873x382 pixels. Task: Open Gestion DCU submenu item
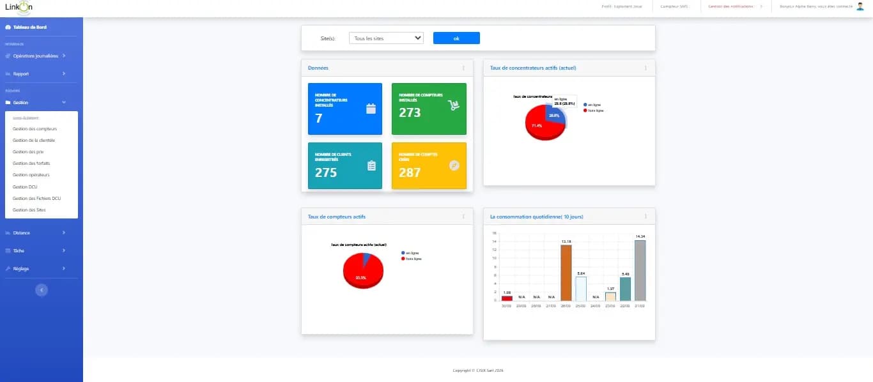click(25, 187)
